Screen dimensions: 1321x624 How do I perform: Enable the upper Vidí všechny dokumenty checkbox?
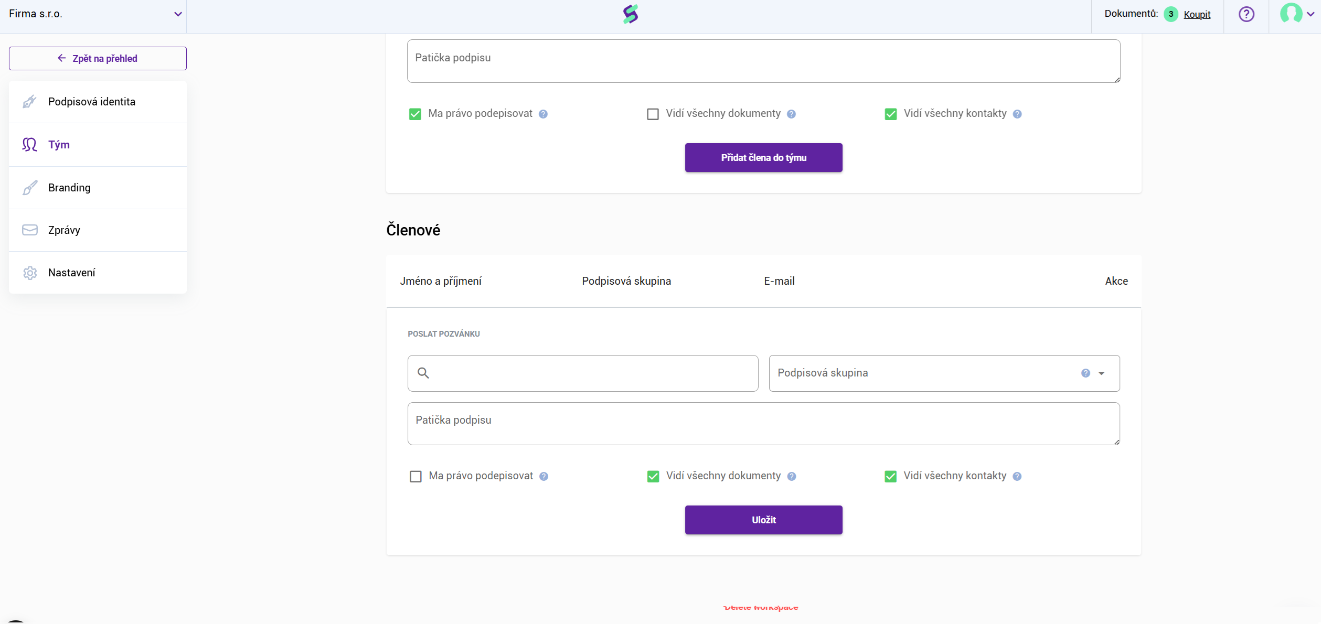click(653, 114)
